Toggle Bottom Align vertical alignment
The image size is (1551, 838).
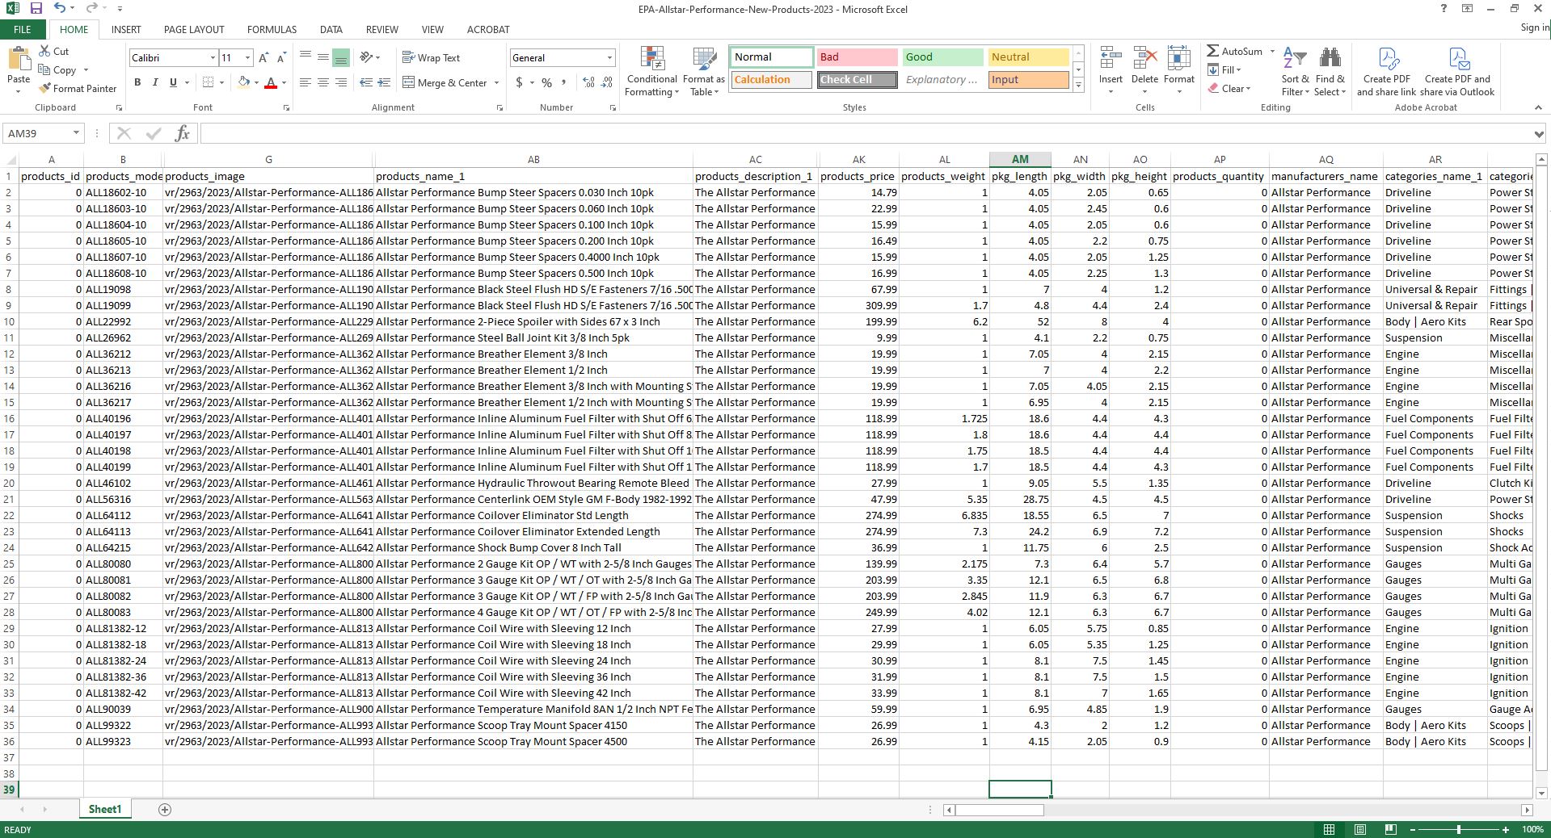tap(340, 57)
